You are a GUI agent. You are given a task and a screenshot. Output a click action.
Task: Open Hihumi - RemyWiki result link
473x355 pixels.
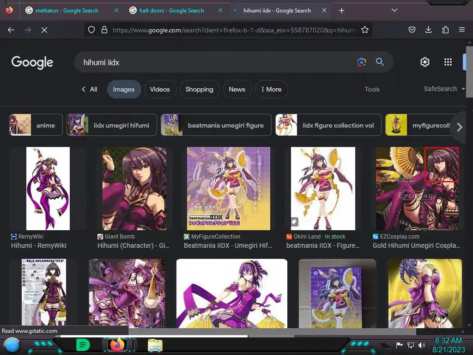39,245
